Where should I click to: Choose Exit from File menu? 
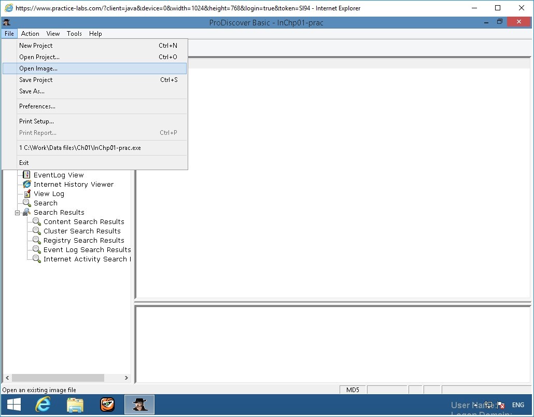tap(95, 163)
